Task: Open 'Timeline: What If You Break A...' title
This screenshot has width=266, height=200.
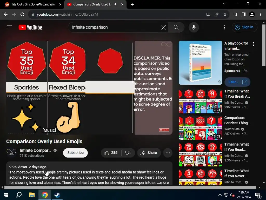Action: 237,94
